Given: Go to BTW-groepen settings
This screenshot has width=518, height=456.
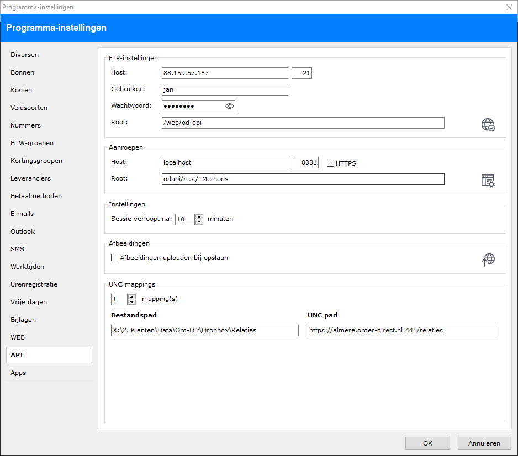Looking at the screenshot, I should [x=32, y=143].
